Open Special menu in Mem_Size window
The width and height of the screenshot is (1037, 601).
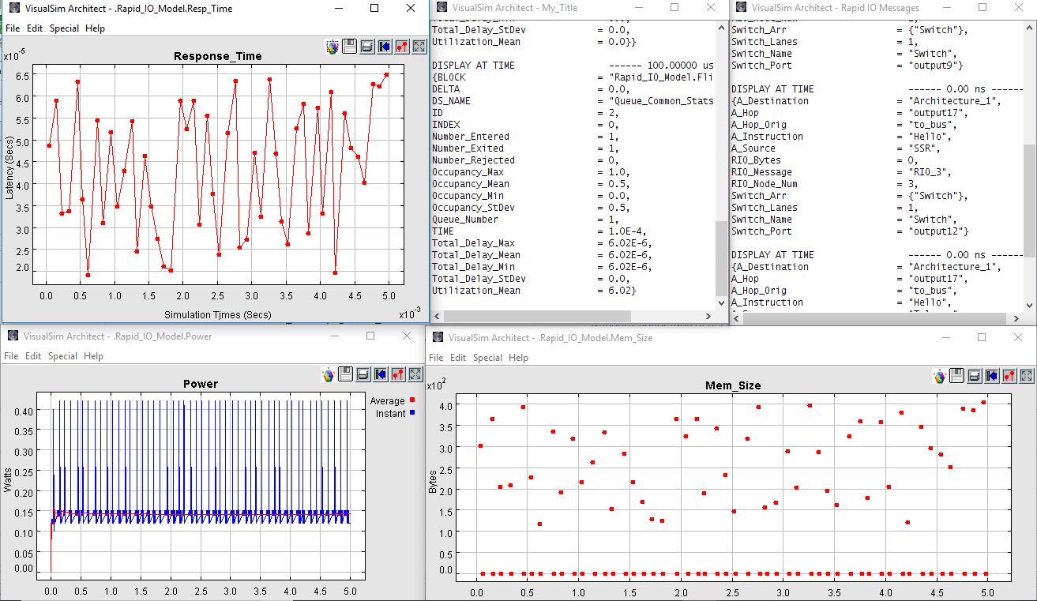487,358
